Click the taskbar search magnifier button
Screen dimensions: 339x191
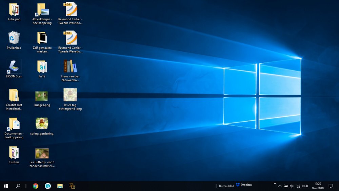(18, 186)
